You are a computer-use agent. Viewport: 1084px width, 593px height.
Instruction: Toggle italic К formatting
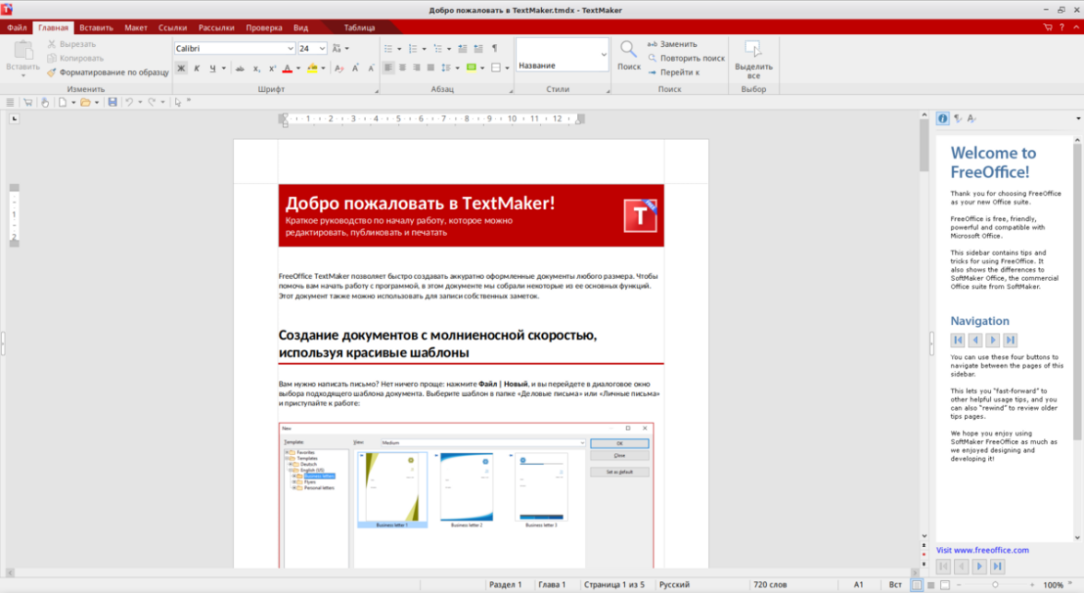[x=196, y=68]
